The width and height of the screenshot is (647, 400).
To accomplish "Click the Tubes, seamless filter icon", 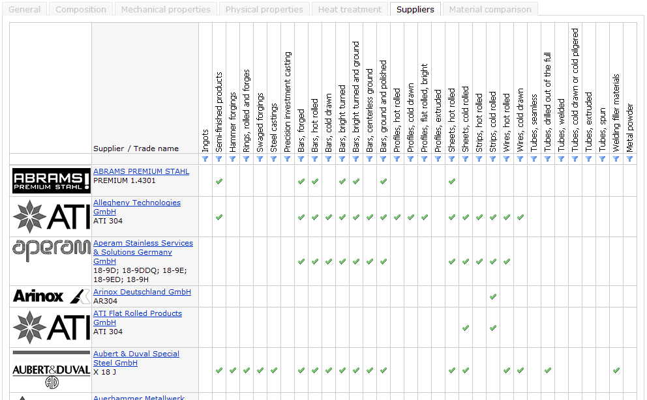I will point(534,159).
